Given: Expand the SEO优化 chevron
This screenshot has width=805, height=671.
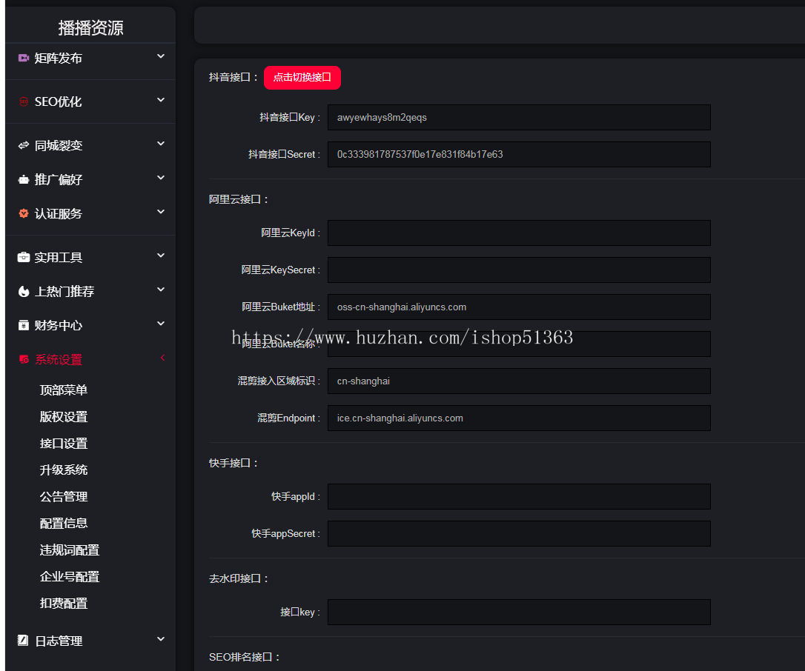Looking at the screenshot, I should 161,100.
